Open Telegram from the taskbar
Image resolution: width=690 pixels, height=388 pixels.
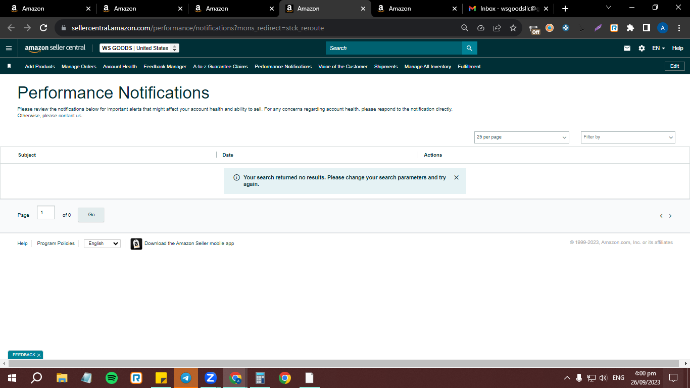[x=186, y=378]
